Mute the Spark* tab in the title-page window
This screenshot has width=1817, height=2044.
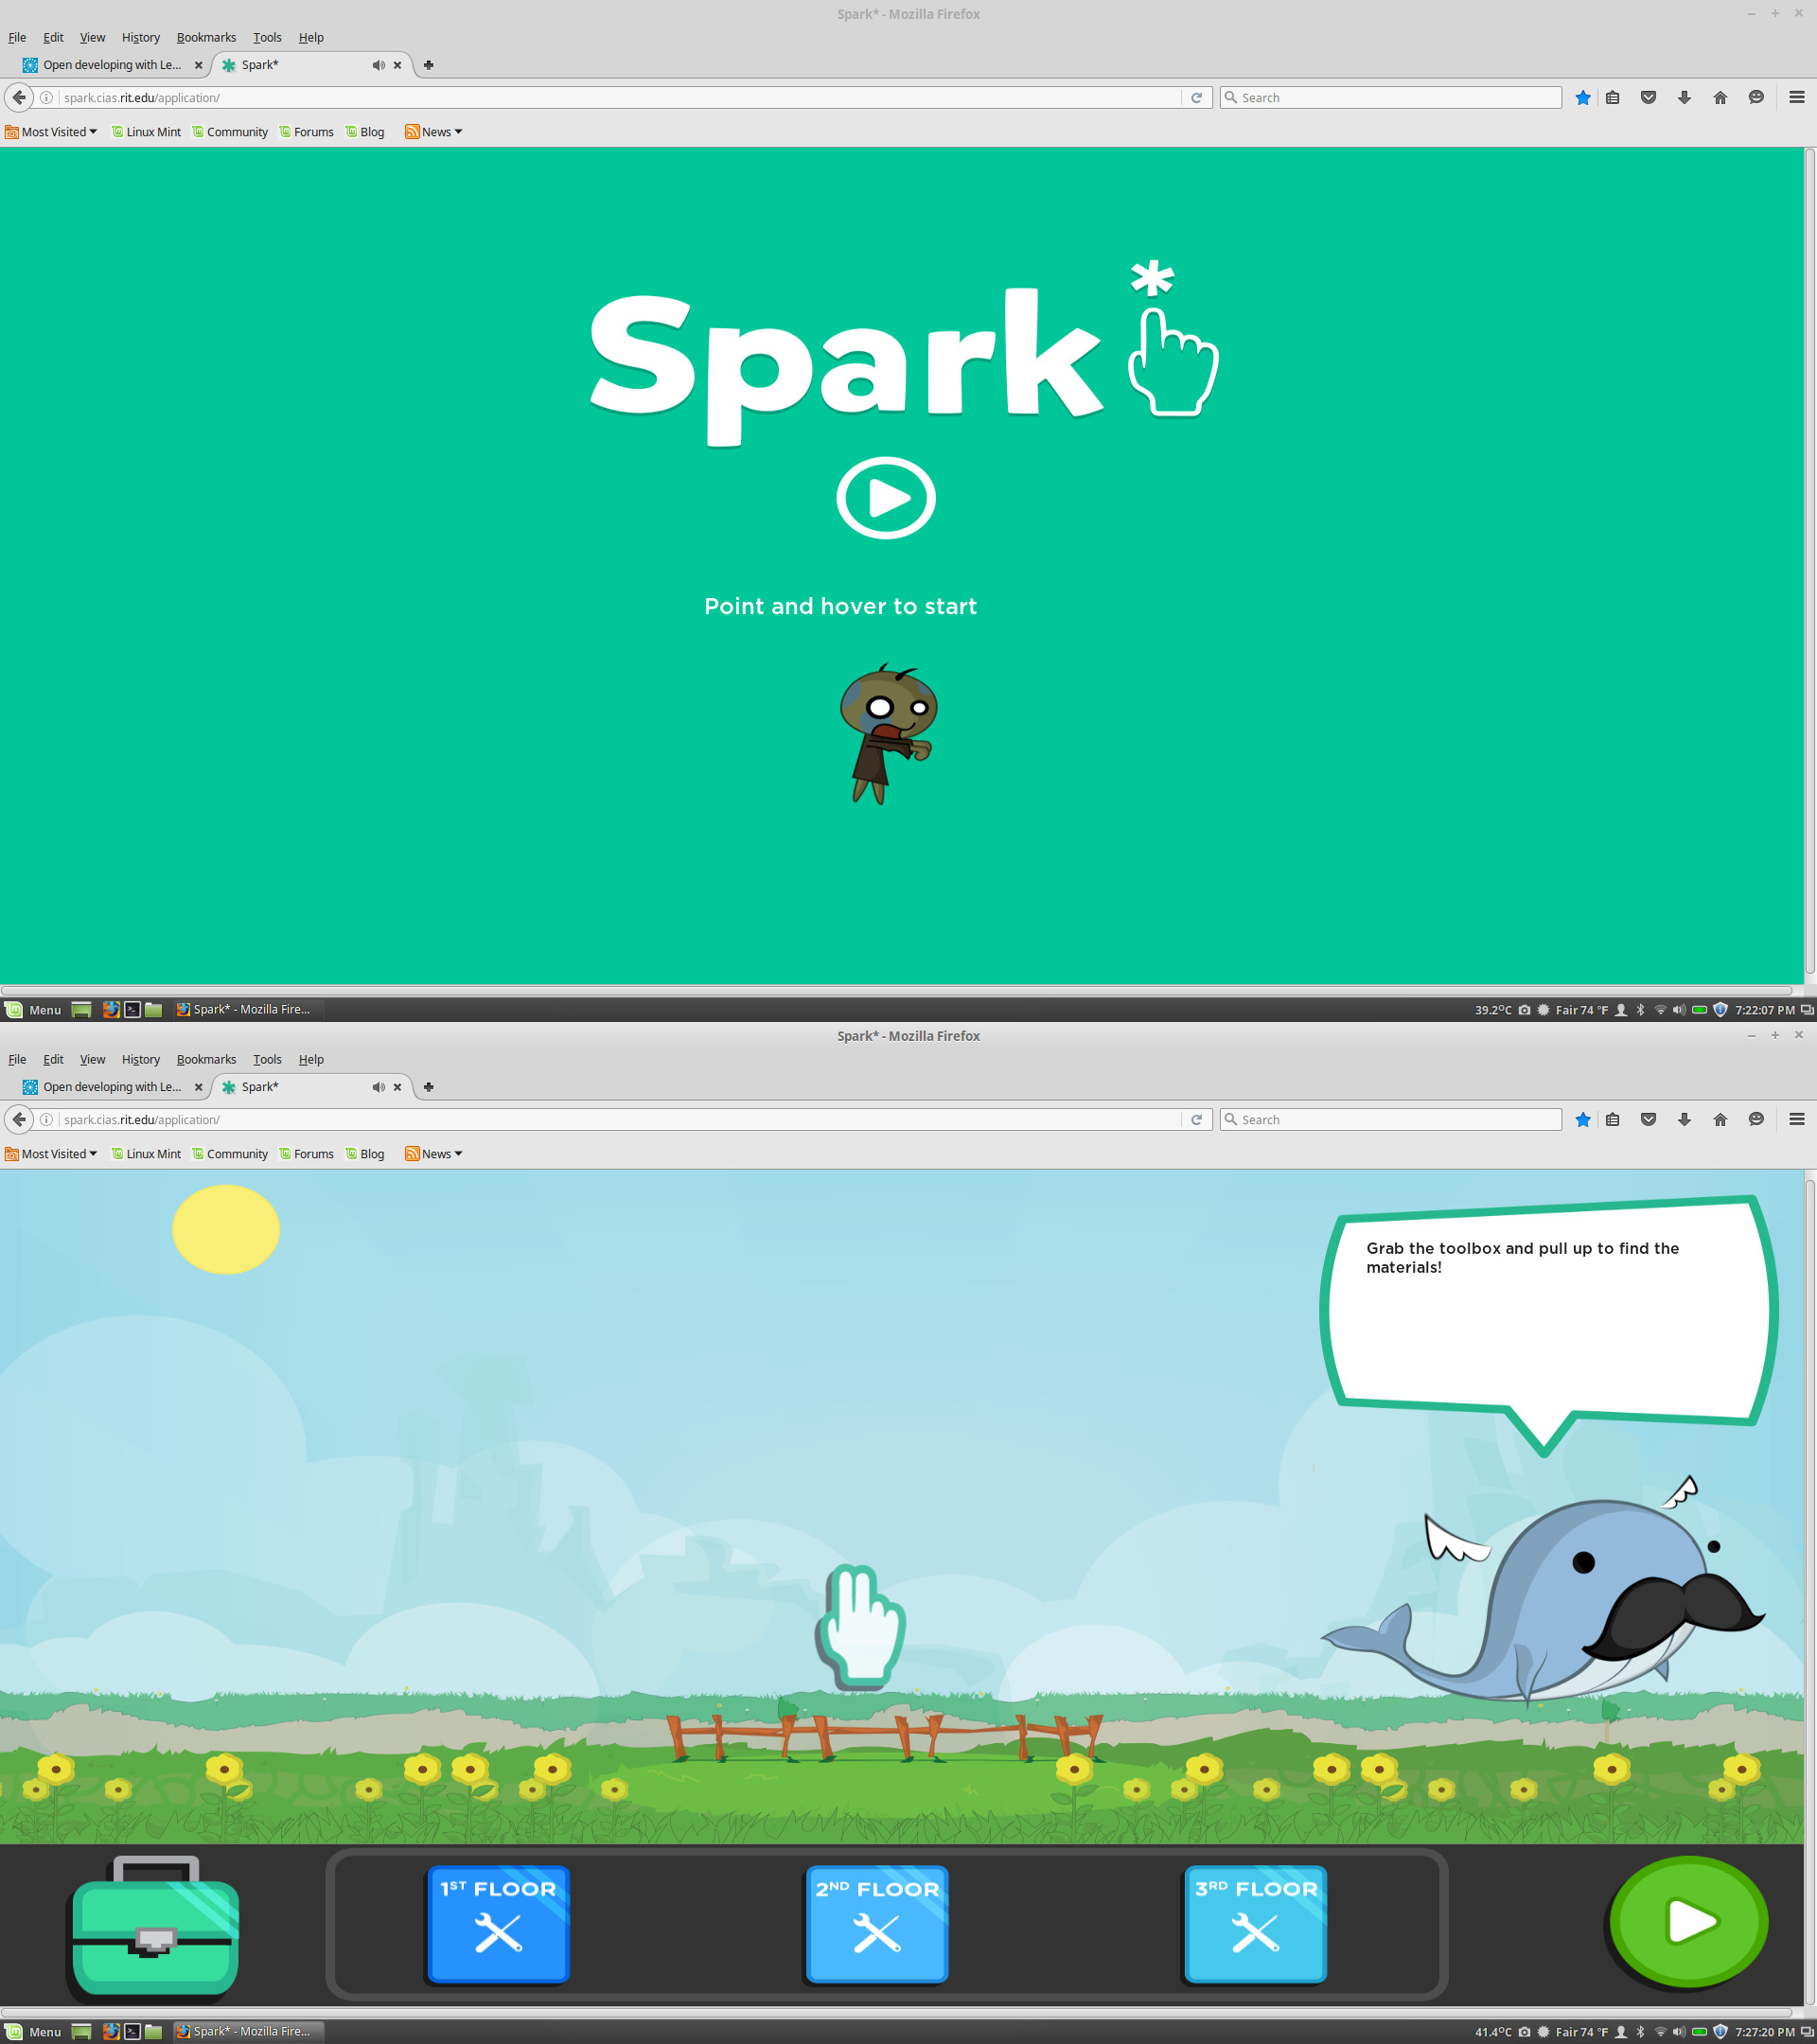point(378,65)
